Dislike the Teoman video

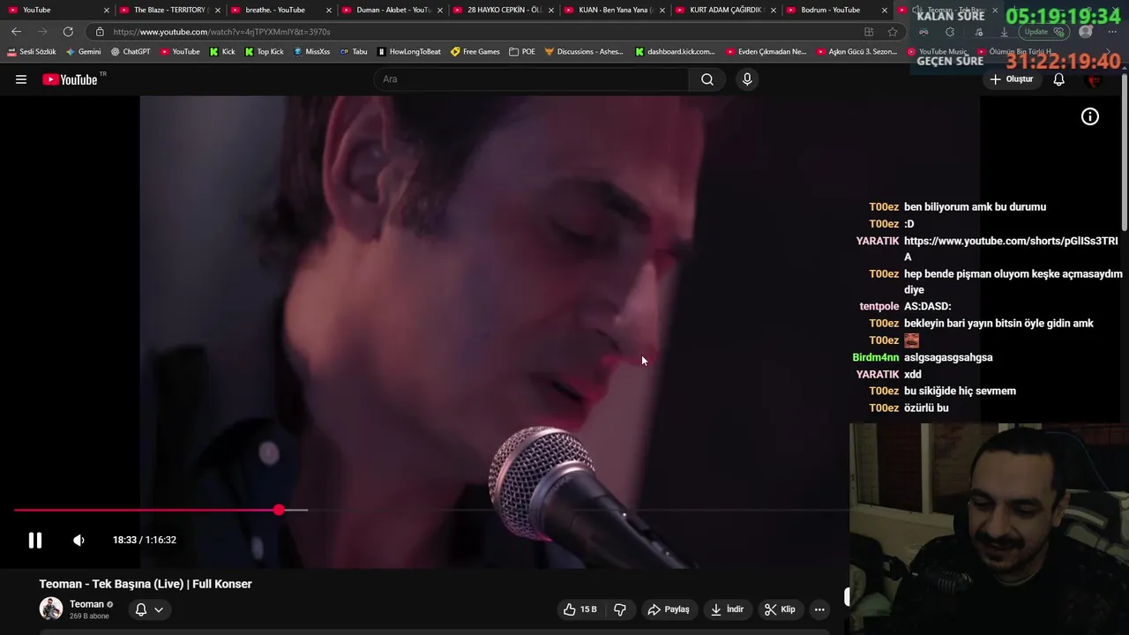click(x=620, y=609)
